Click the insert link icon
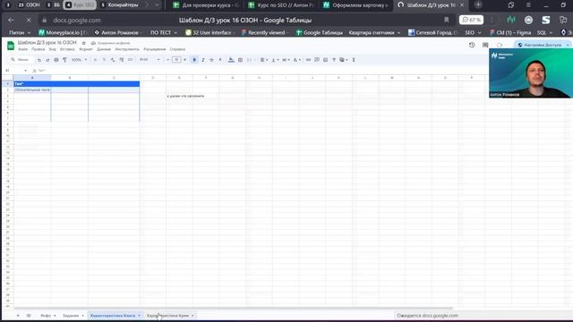 pos(308,60)
